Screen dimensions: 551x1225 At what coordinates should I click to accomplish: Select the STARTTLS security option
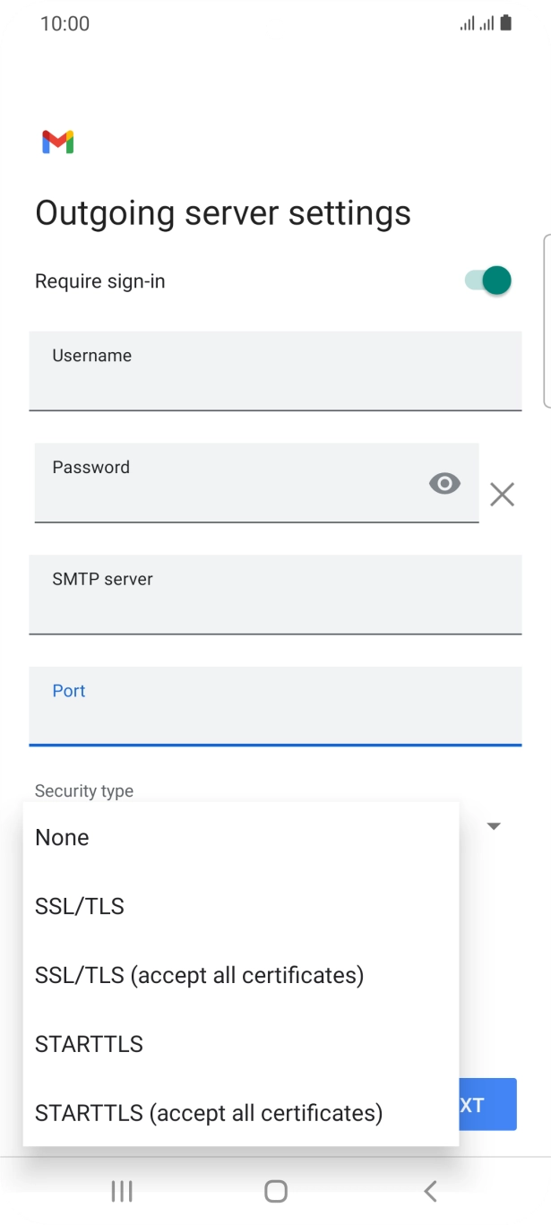[88, 1044]
